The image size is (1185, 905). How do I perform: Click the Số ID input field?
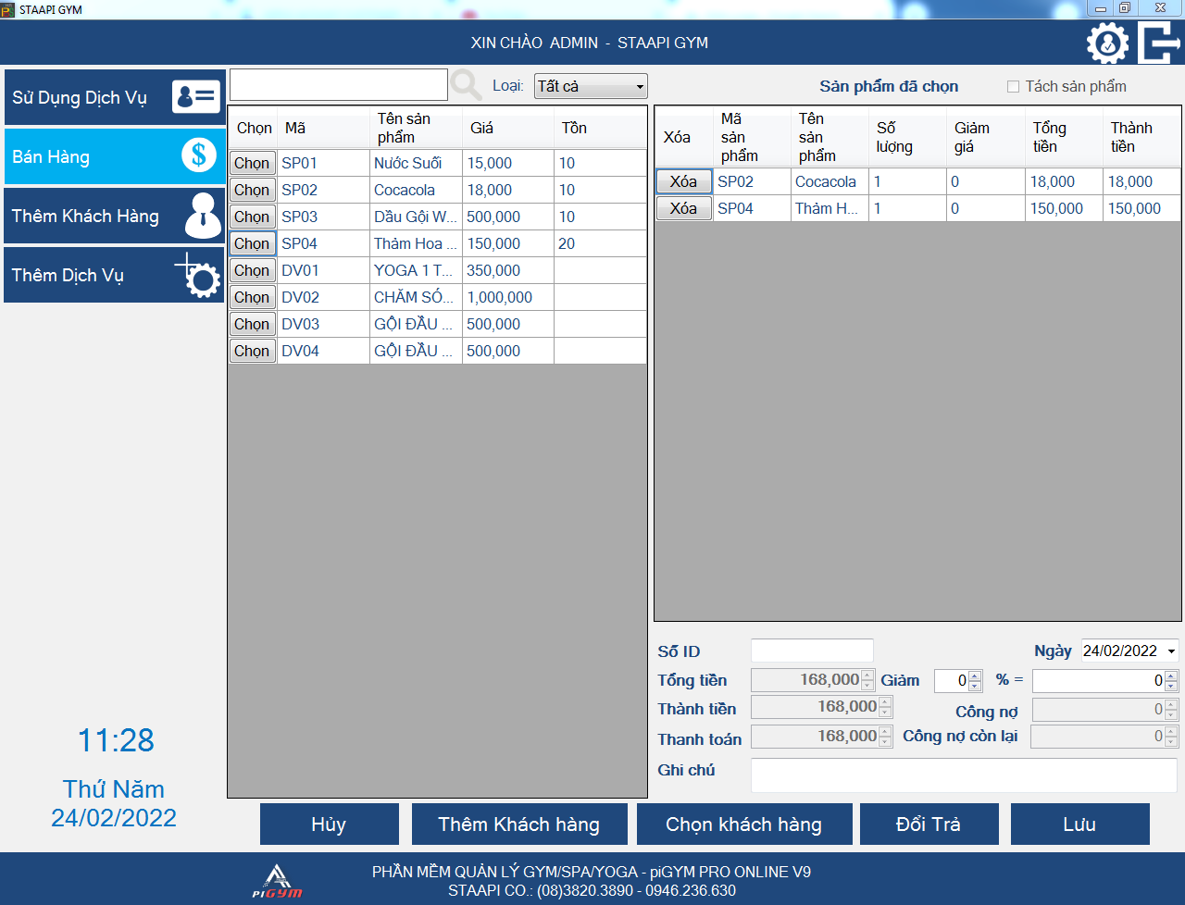pyautogui.click(x=811, y=651)
